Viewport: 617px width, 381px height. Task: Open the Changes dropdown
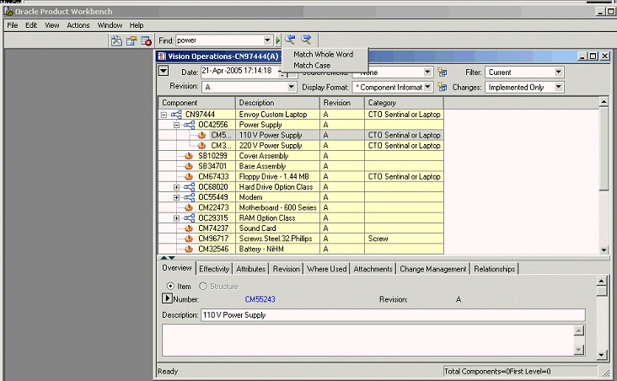point(558,87)
